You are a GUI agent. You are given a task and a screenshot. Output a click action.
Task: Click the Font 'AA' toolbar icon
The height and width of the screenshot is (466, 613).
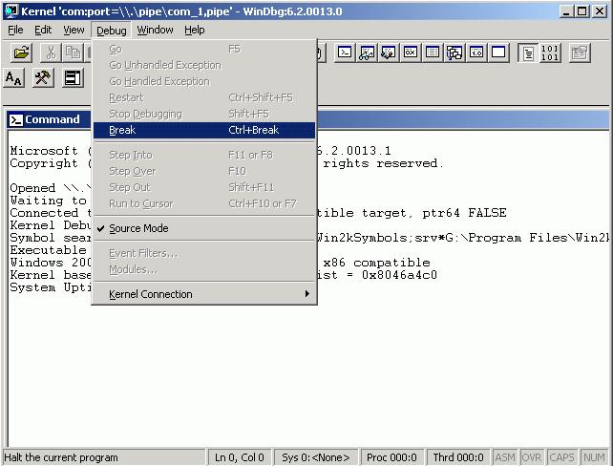coord(14,78)
